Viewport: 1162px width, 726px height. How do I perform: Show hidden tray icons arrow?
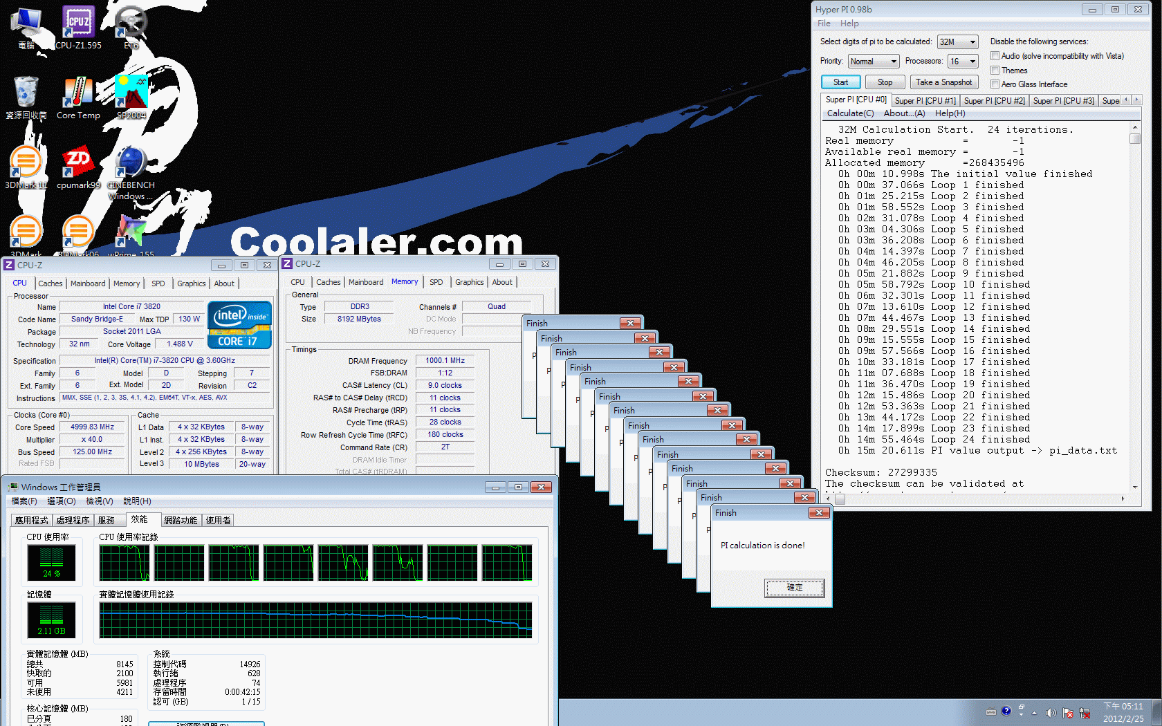pos(1035,713)
